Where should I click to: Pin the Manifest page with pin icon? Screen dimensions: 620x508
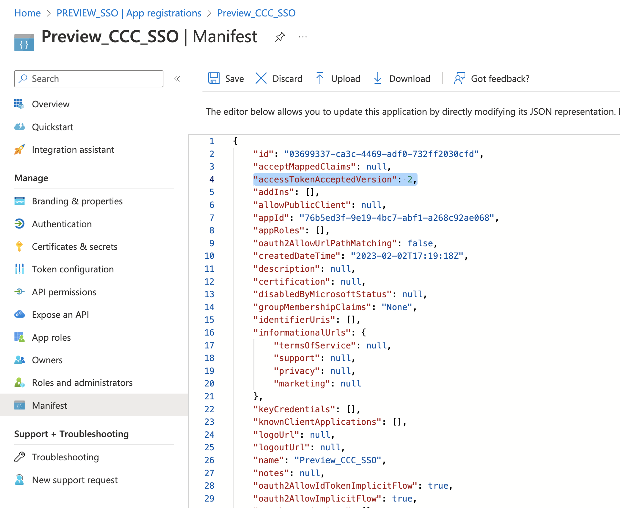(280, 37)
